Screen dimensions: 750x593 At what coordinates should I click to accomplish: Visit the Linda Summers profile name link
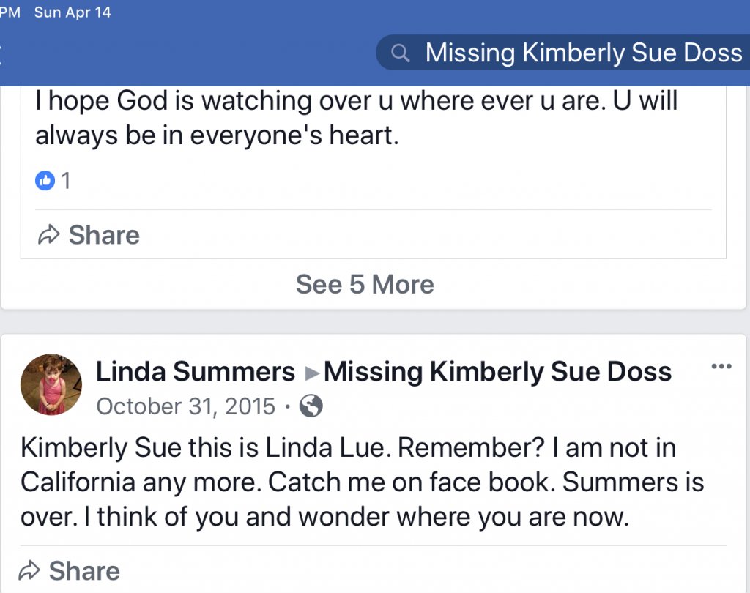(x=196, y=372)
